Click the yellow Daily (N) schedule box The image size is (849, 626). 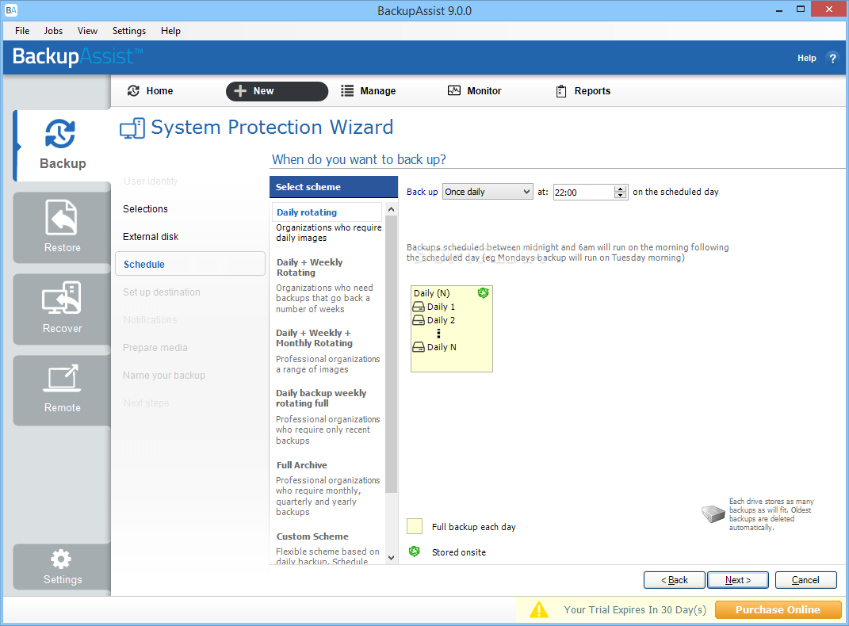[452, 329]
